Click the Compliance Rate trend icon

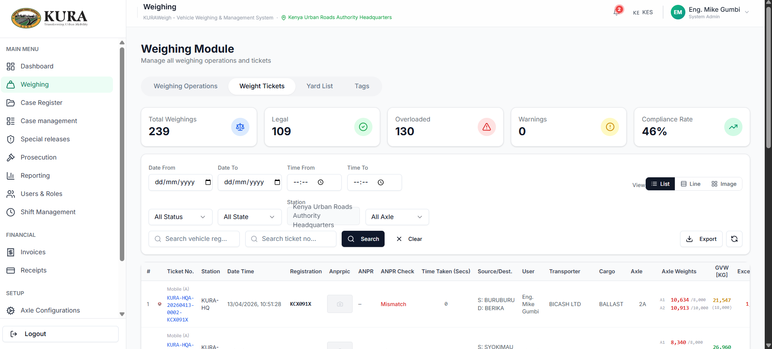click(733, 127)
